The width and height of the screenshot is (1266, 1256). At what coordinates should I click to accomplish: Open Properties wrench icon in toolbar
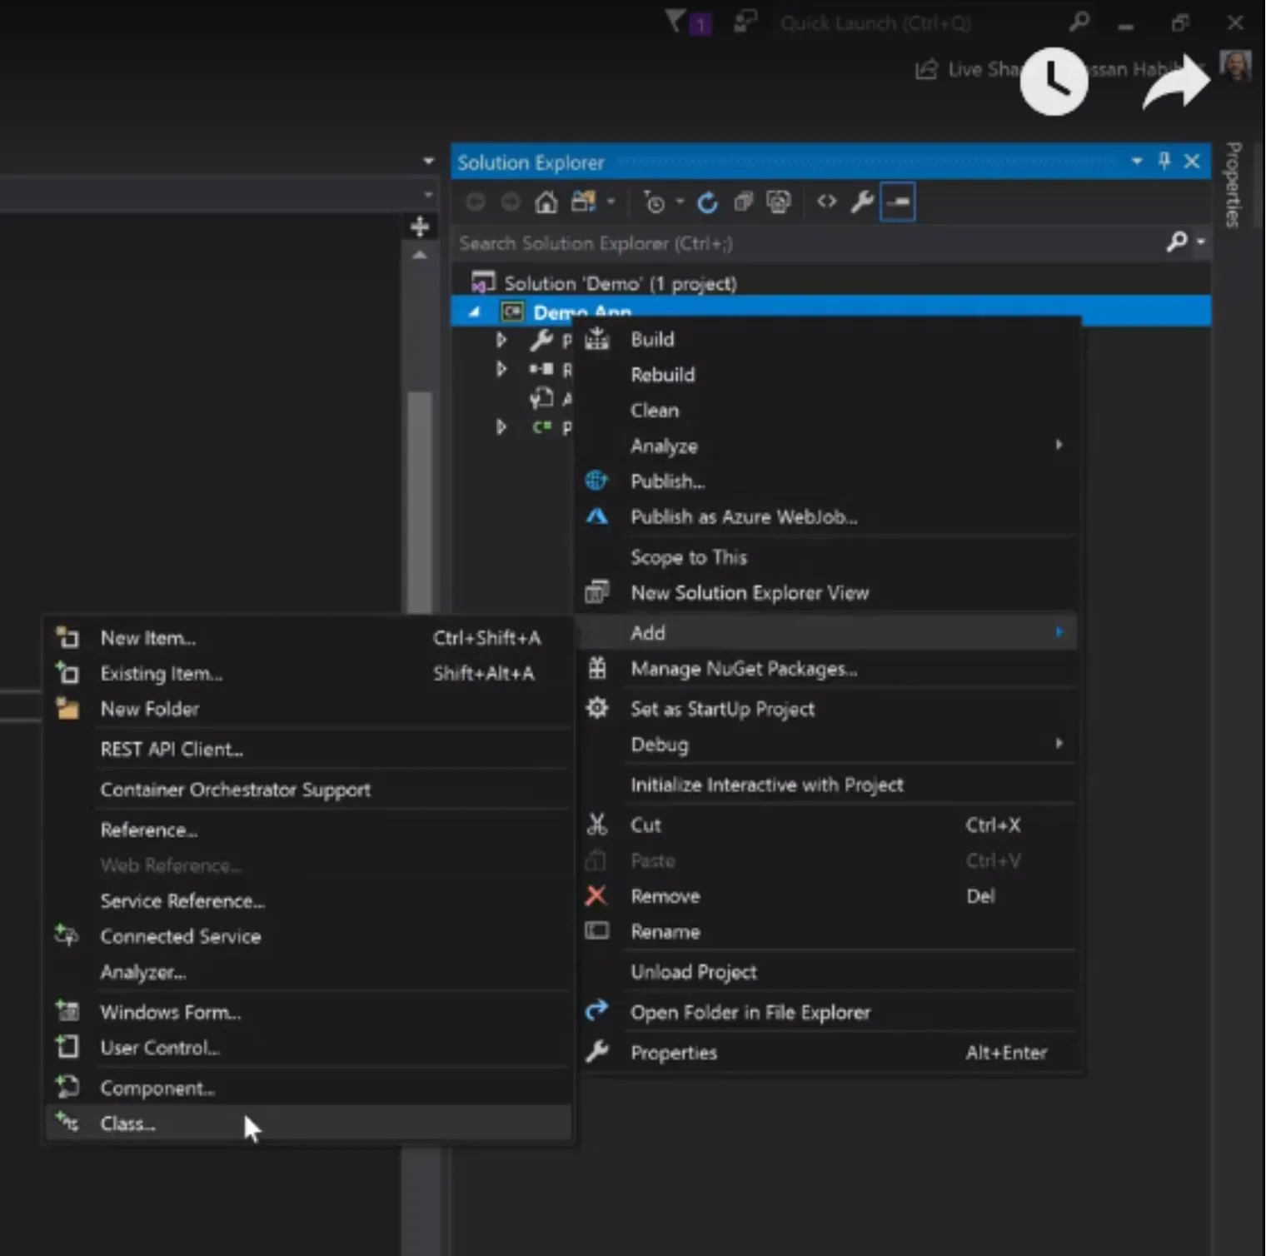(862, 202)
